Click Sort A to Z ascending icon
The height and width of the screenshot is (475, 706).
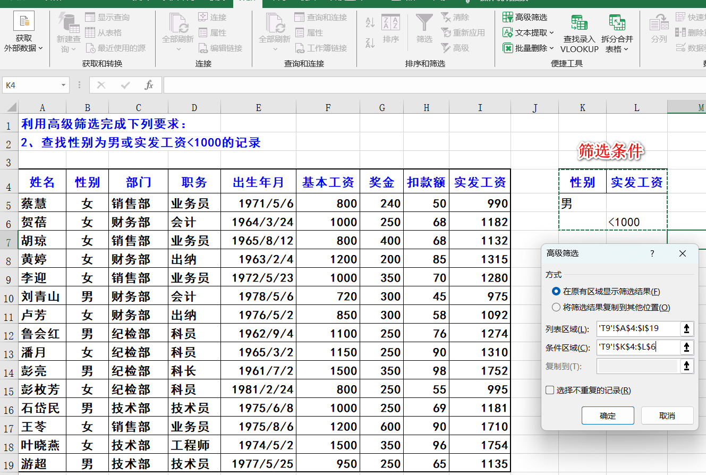[x=370, y=23]
